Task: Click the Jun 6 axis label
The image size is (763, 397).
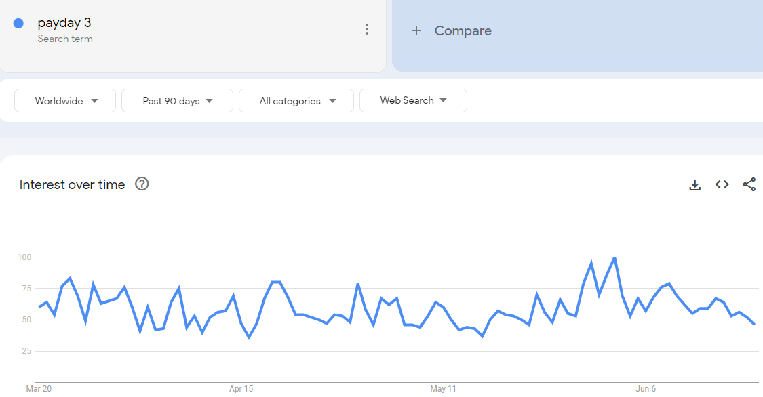Action: tap(646, 389)
